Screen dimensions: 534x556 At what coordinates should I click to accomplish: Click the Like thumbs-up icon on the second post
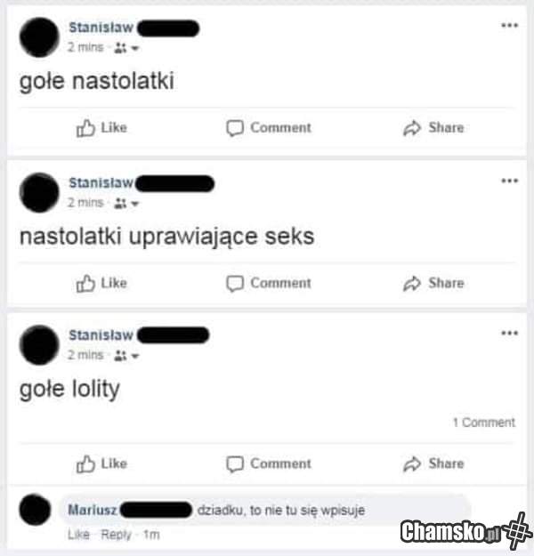[x=85, y=283]
